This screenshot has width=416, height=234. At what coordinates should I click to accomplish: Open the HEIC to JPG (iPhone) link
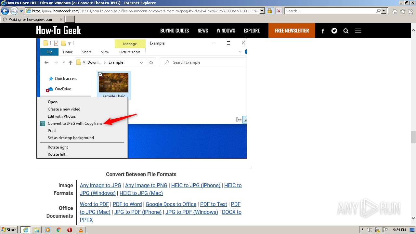[196, 185]
